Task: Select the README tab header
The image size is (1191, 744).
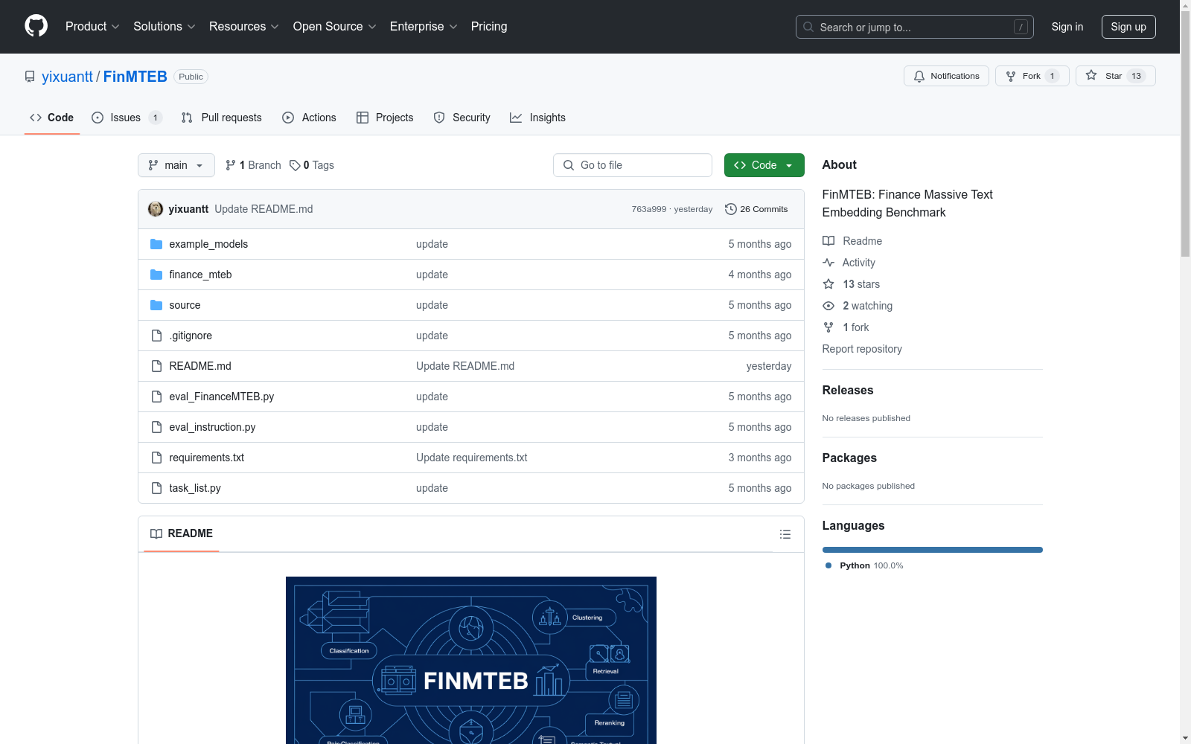Action: point(182,533)
